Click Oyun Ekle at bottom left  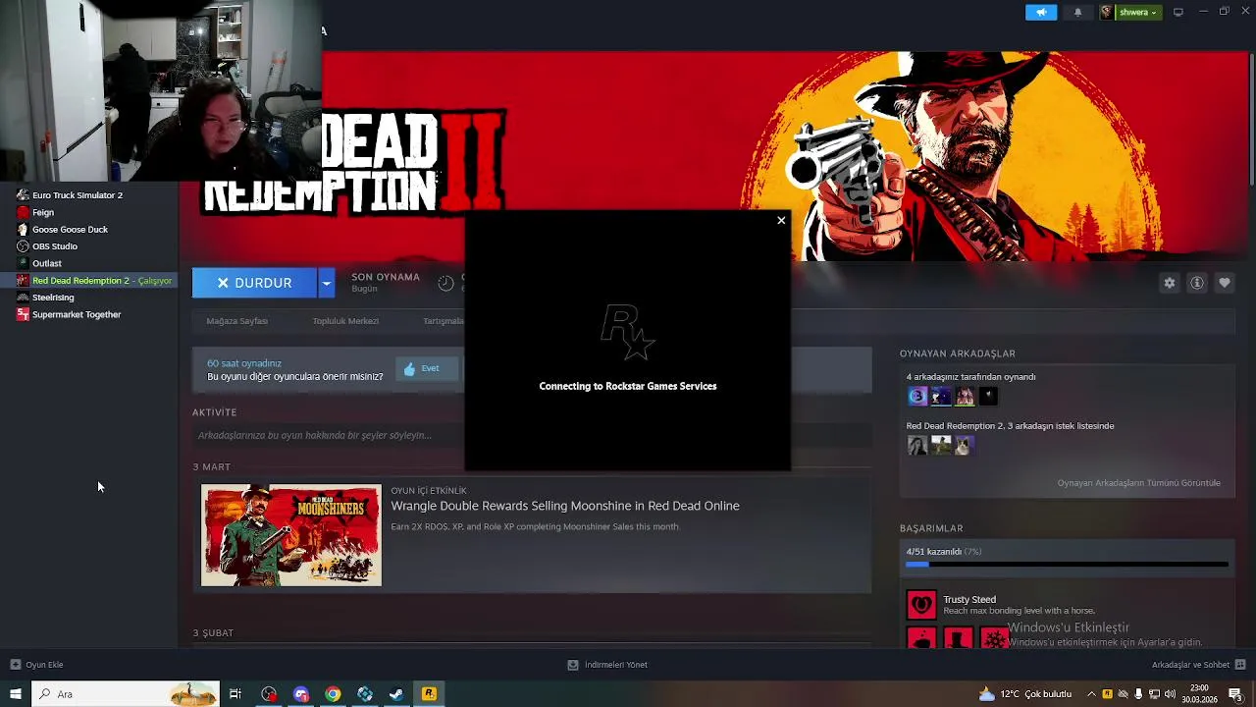click(x=37, y=665)
